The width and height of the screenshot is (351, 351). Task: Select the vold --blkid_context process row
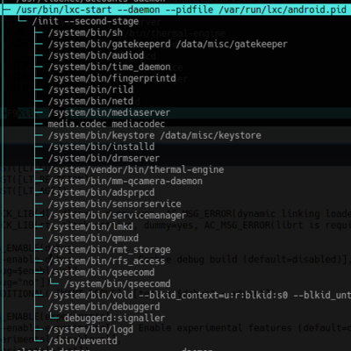pos(199,295)
